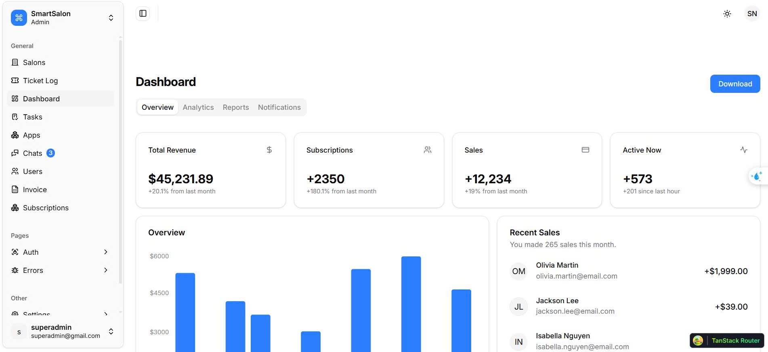Click isabella.nguyen@email.com address
The width and height of the screenshot is (768, 352).
(582, 347)
